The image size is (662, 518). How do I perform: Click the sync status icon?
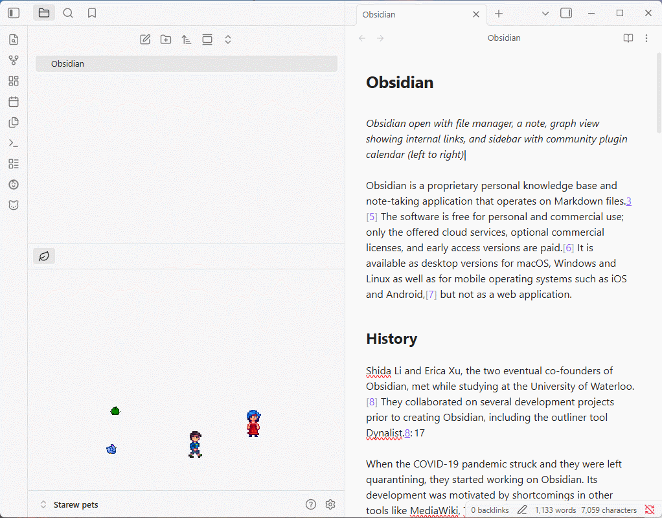click(x=650, y=510)
